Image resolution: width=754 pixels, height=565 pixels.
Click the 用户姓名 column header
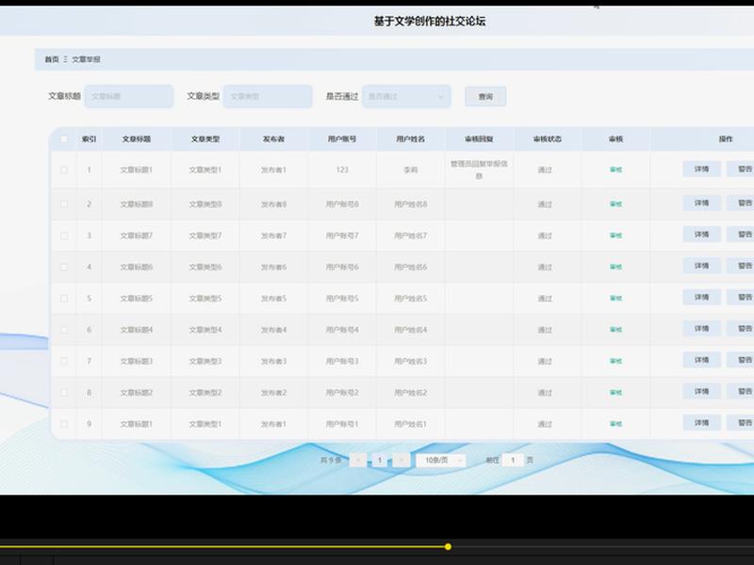coord(411,139)
